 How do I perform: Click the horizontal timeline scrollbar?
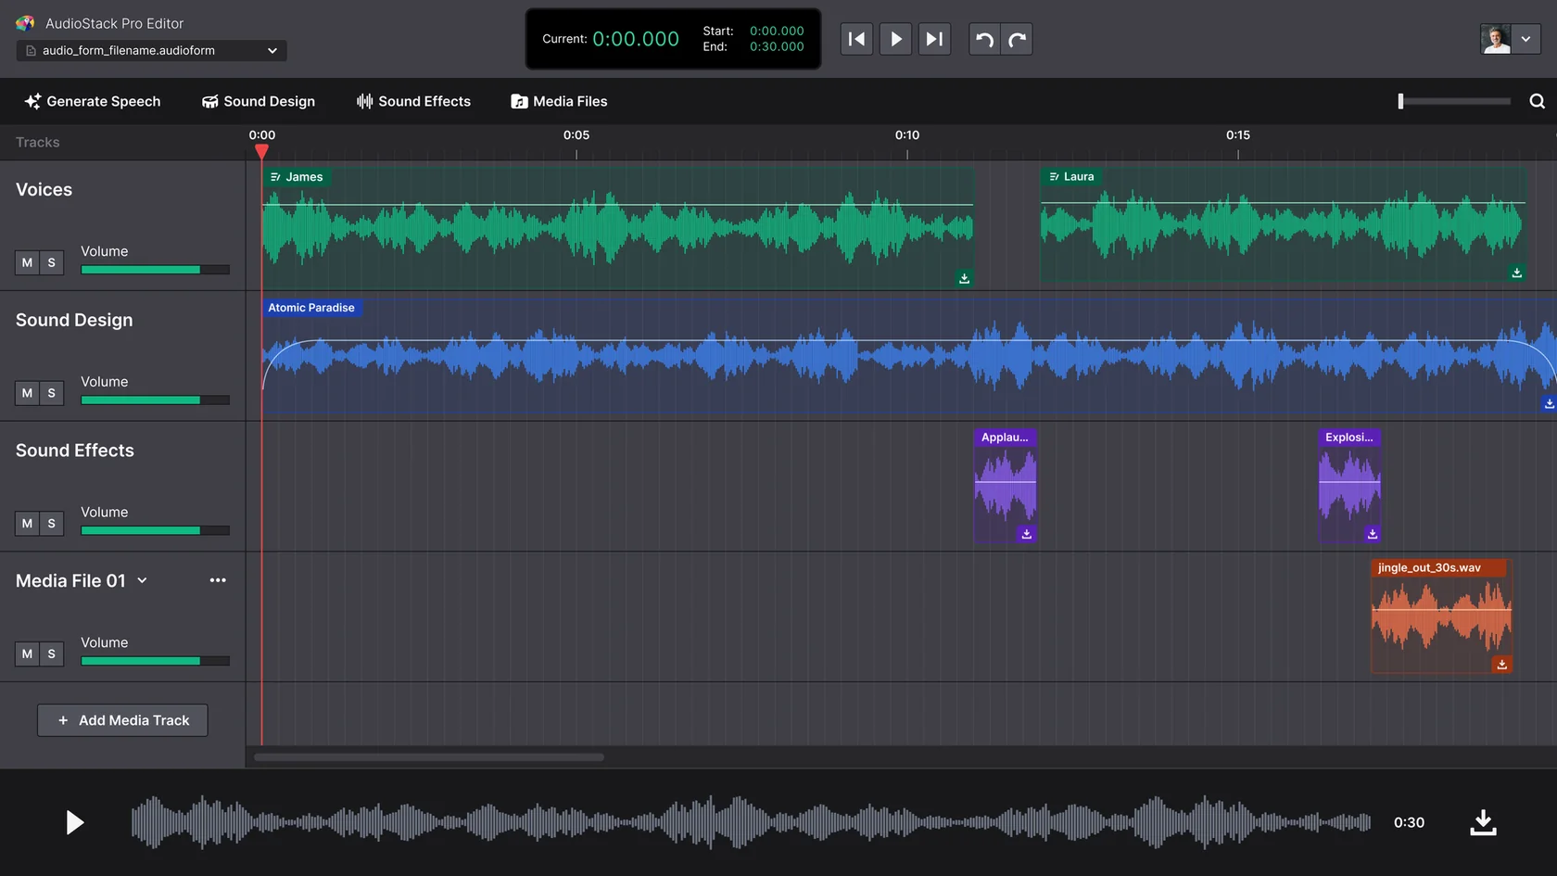(x=429, y=757)
